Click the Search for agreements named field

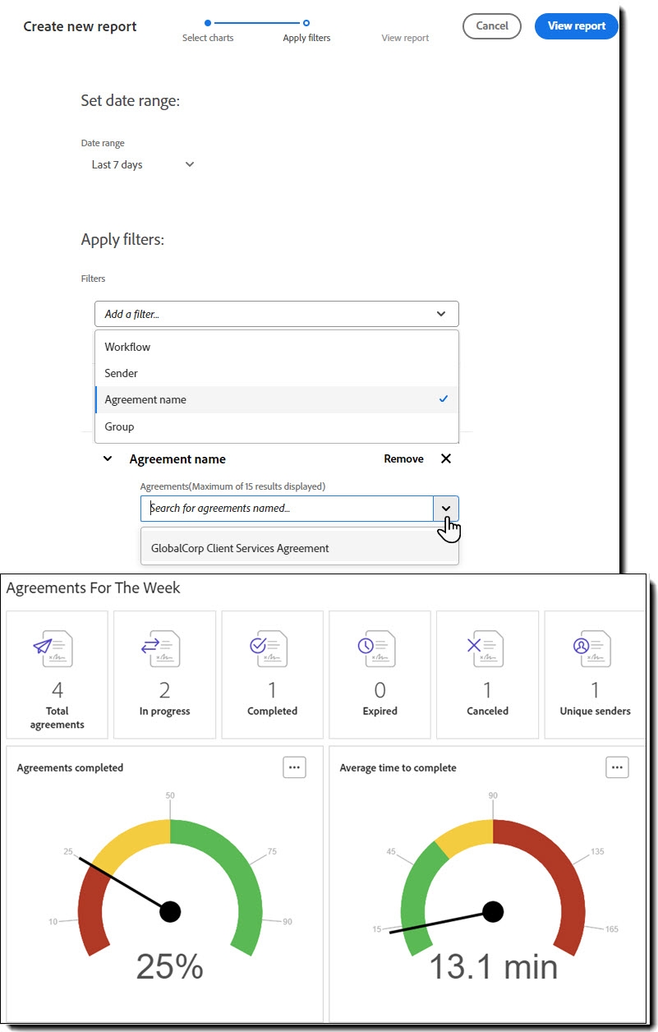pos(287,508)
